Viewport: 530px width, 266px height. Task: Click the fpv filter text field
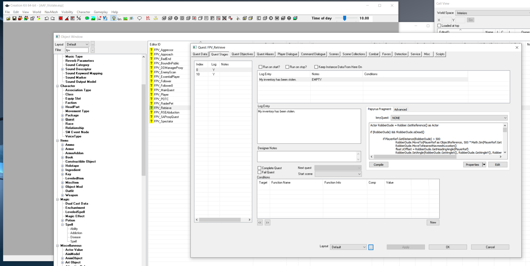77,50
